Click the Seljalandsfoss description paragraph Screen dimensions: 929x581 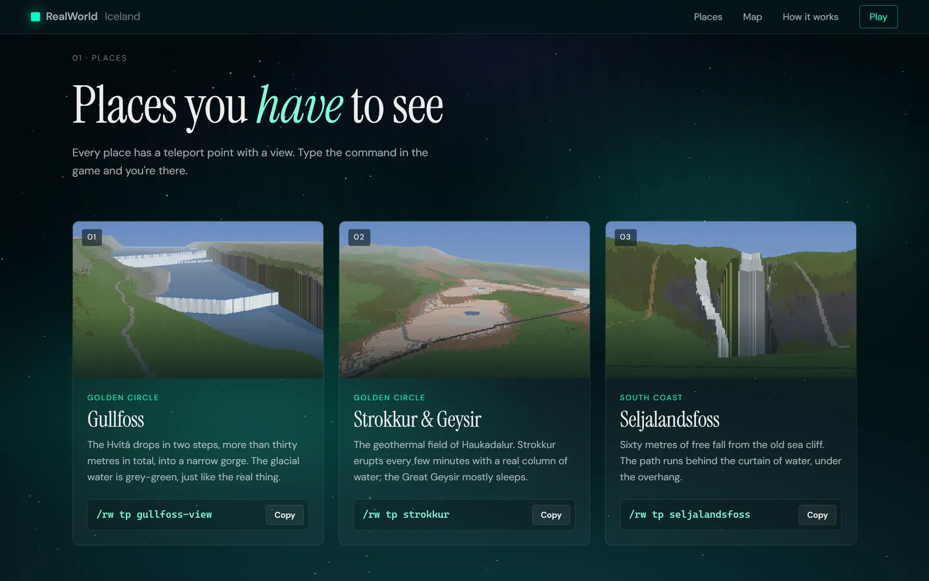click(731, 461)
